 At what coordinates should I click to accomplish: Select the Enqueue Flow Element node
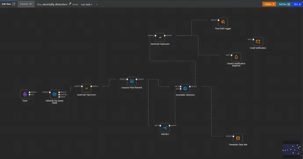click(x=132, y=81)
